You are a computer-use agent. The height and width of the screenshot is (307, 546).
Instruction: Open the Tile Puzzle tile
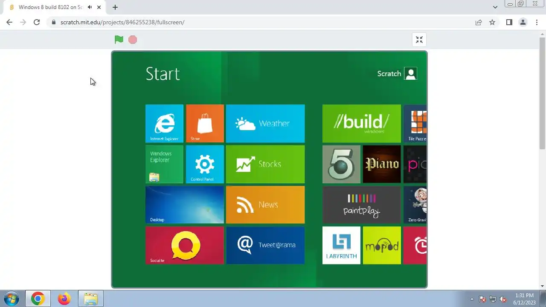coord(415,123)
